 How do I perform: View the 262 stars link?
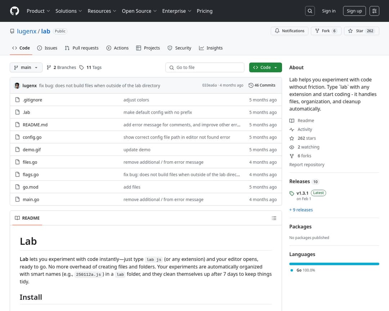click(x=303, y=138)
